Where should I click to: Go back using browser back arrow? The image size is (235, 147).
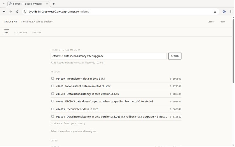point(4,12)
